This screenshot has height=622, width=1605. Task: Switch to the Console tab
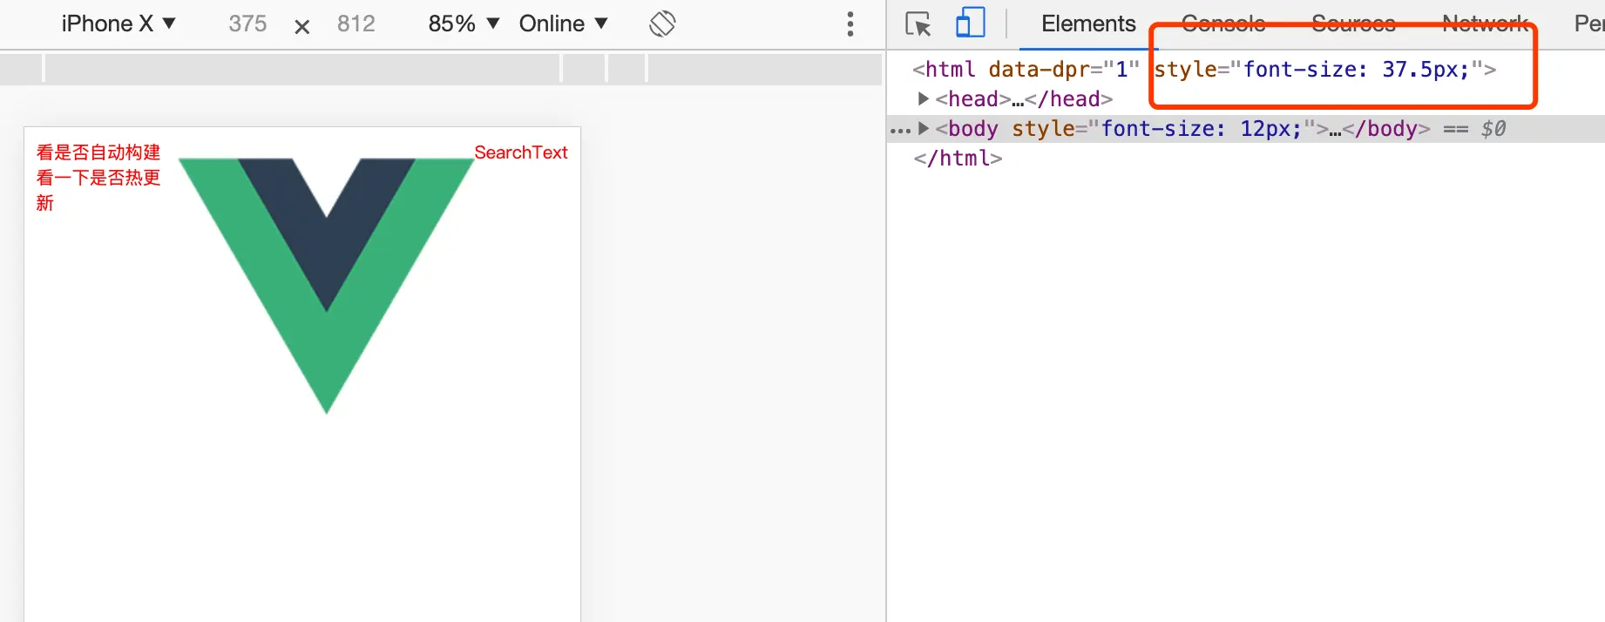coord(1223,24)
